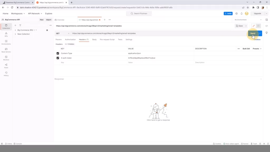Switch to the Settings tab
Image resolution: width=270 pixels, height=152 pixels.
129,40
